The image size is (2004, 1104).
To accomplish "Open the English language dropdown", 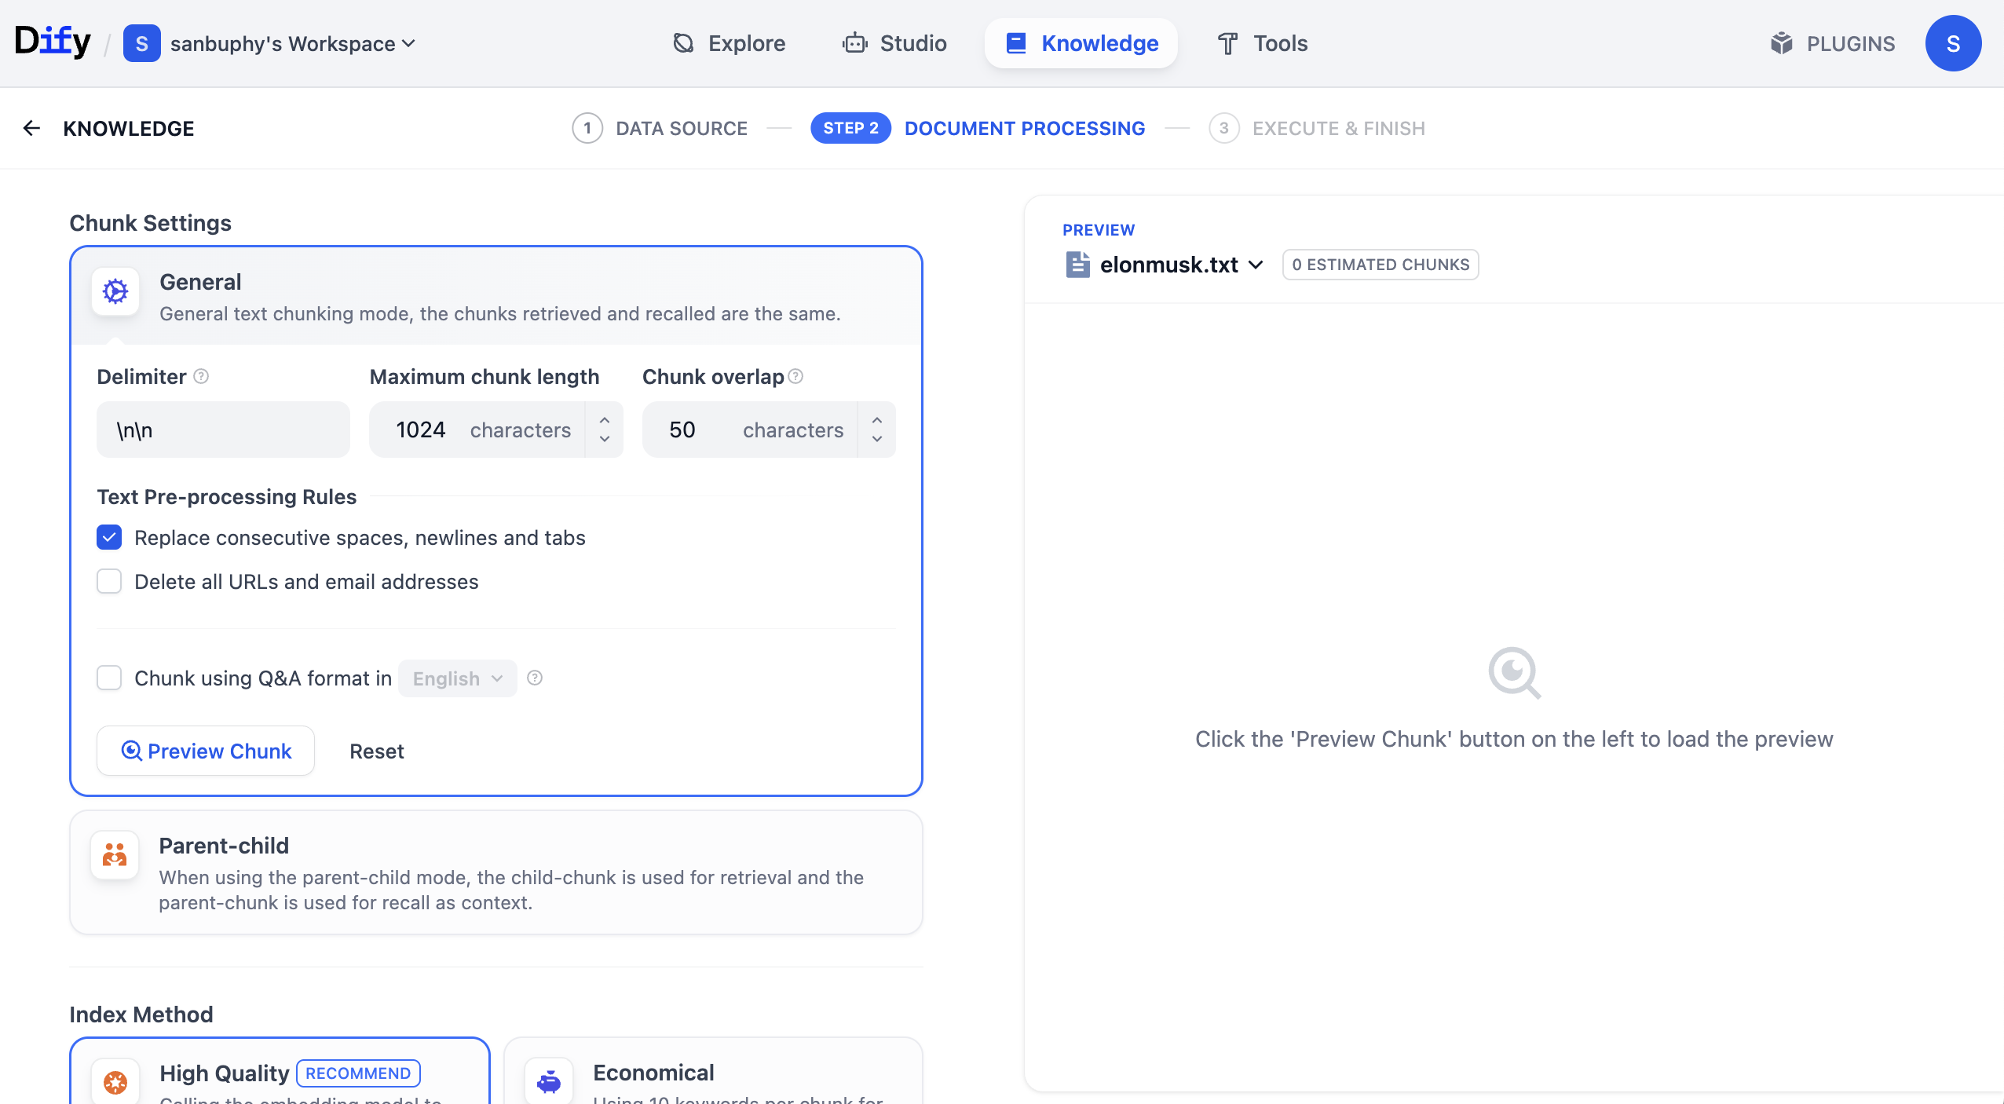I will point(457,678).
